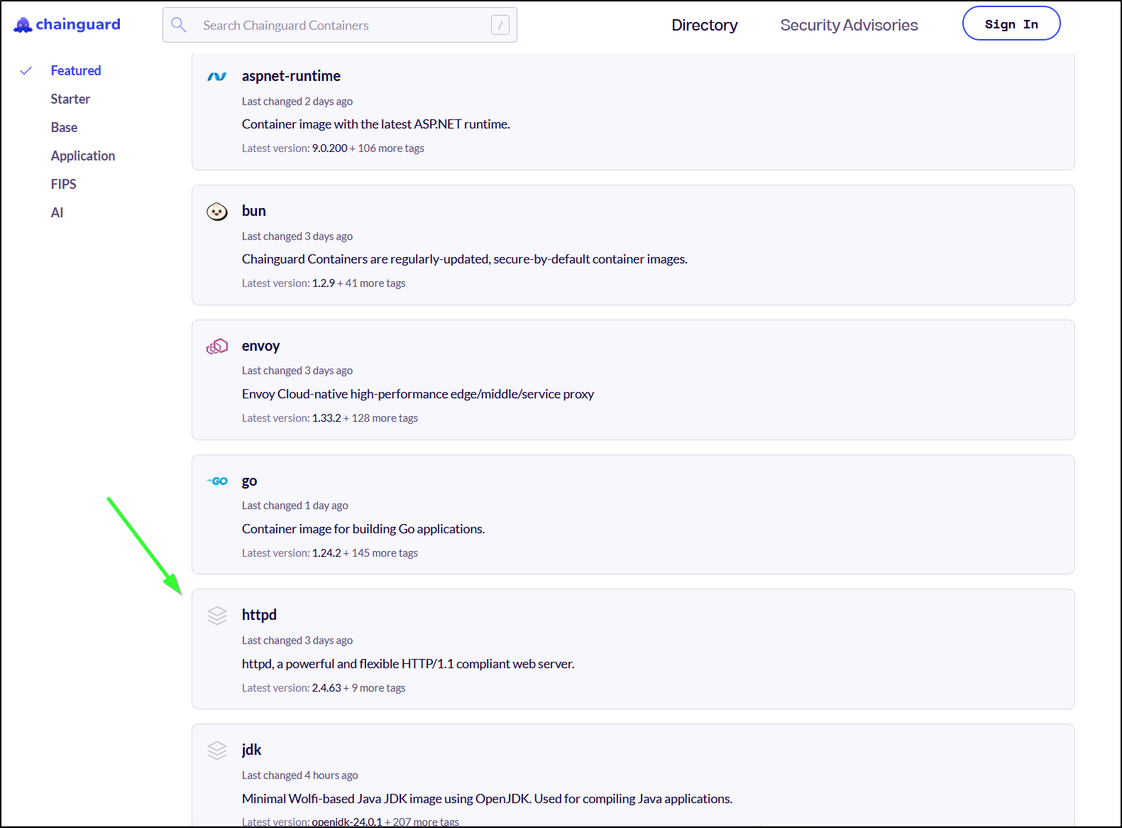Click go version 1.24.2 text
This screenshot has height=828, width=1122.
tap(326, 553)
